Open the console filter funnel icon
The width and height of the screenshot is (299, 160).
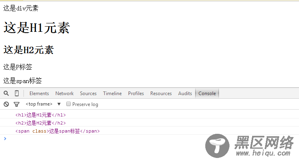17,104
